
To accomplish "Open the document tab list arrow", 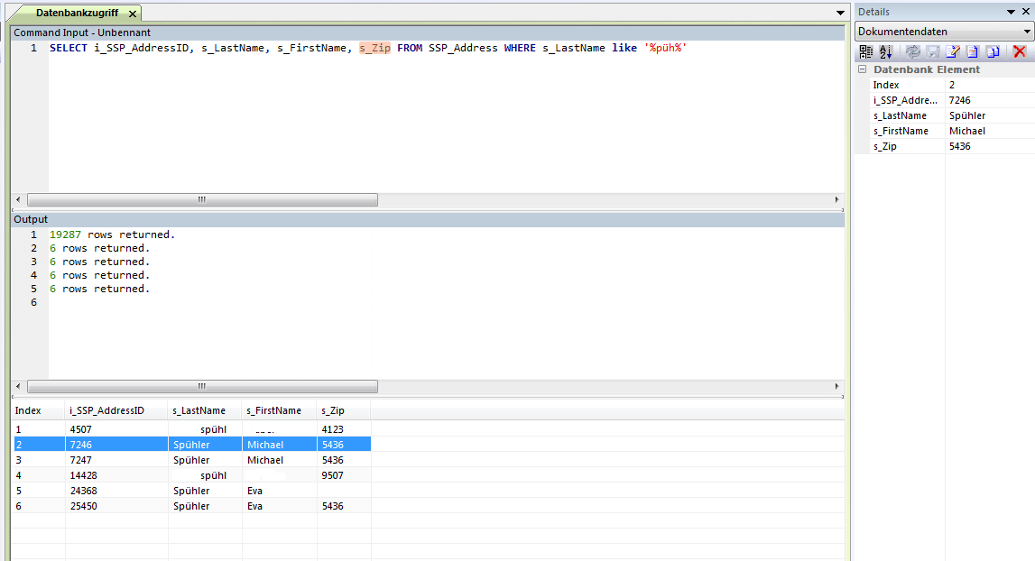I will pos(839,13).
